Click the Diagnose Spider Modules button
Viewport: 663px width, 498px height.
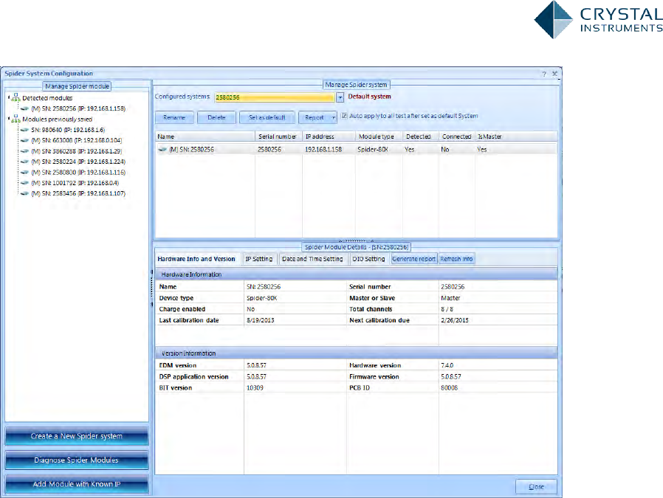click(77, 460)
